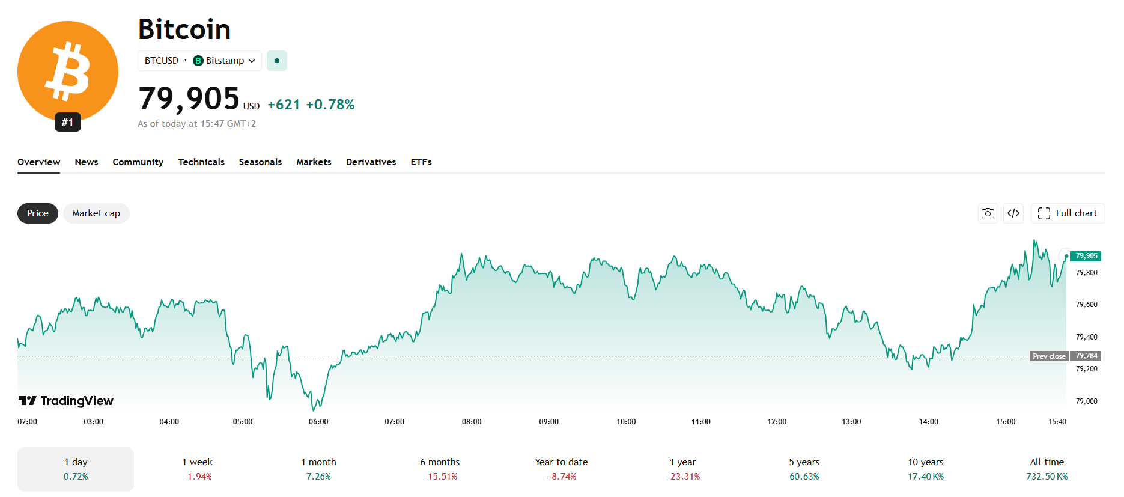This screenshot has height=497, width=1124.
Task: Click the +621 price change value
Action: [x=284, y=105]
